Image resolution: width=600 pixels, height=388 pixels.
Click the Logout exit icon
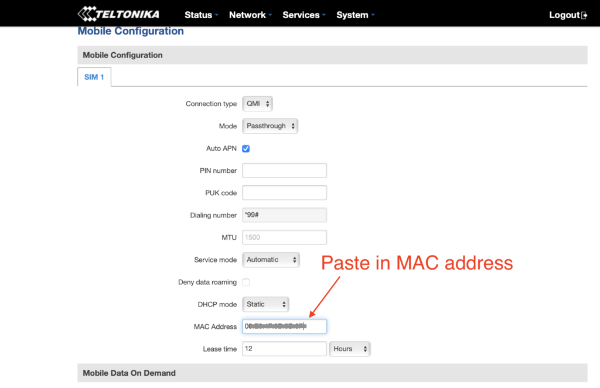point(584,15)
